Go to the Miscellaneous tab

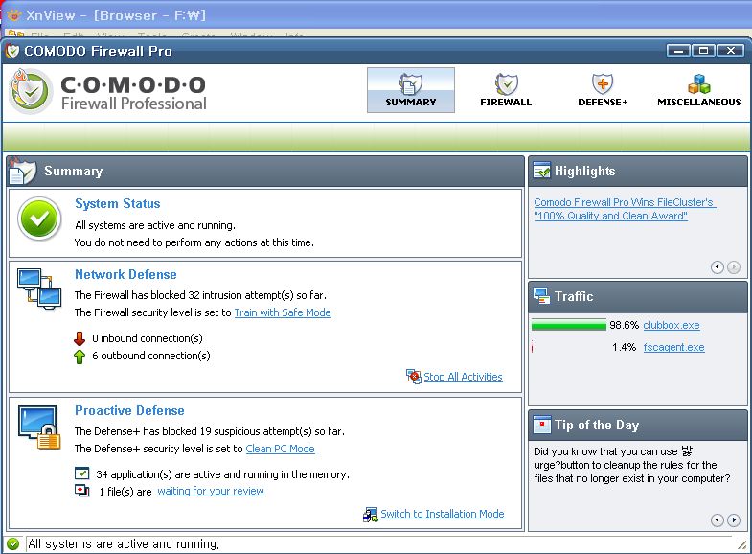coord(698,90)
